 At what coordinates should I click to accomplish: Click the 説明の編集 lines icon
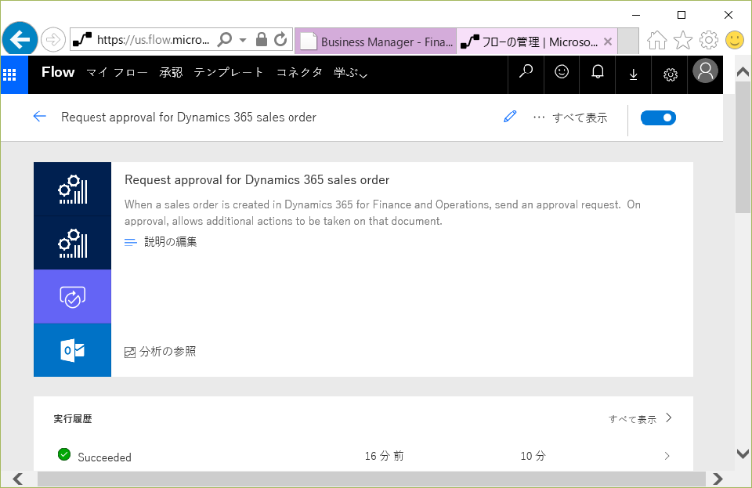coord(131,242)
